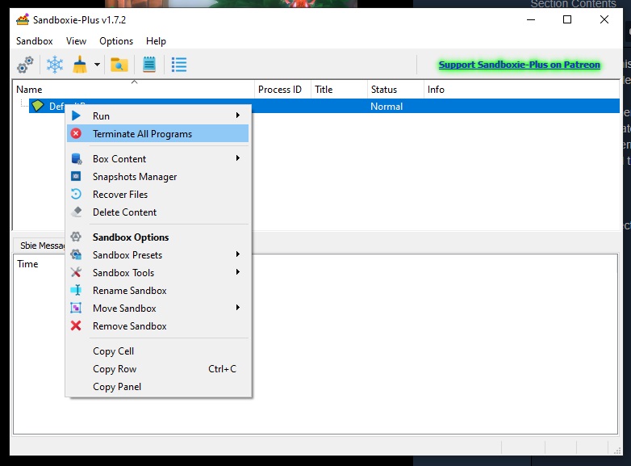This screenshot has width=631, height=466.
Task: Select Copy Panel
Action: point(158,386)
